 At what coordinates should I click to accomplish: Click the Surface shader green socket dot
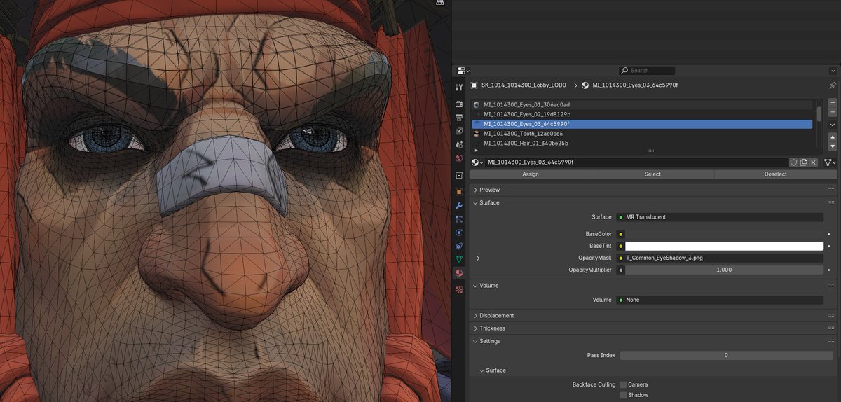(x=621, y=217)
